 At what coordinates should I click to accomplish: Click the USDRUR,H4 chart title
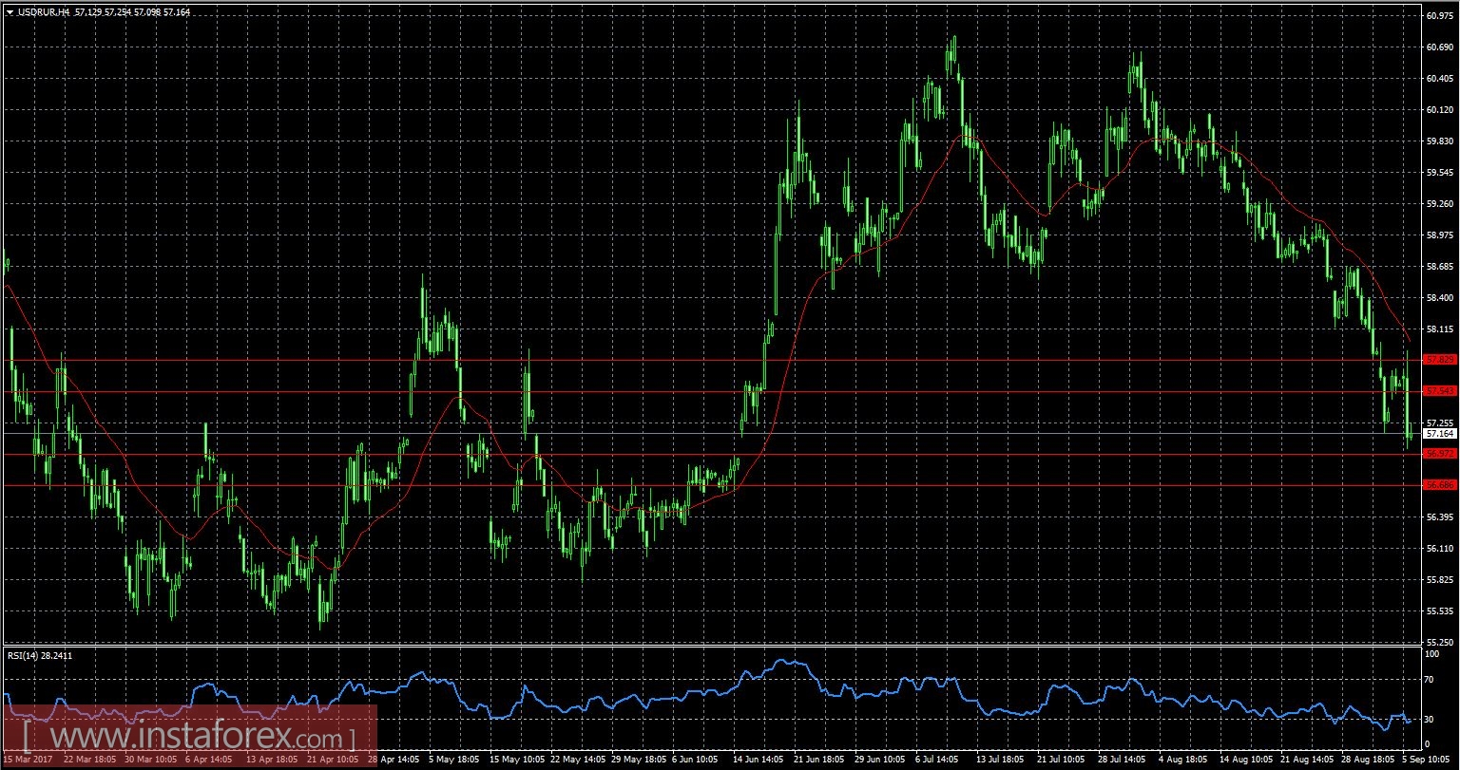point(44,13)
